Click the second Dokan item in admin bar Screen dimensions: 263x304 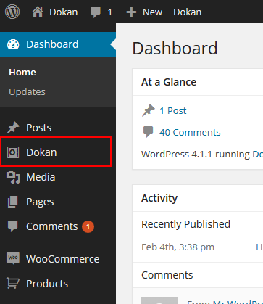pyautogui.click(x=188, y=12)
